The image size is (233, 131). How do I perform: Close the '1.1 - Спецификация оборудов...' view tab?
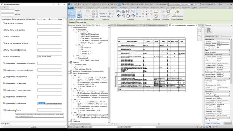click(197, 25)
